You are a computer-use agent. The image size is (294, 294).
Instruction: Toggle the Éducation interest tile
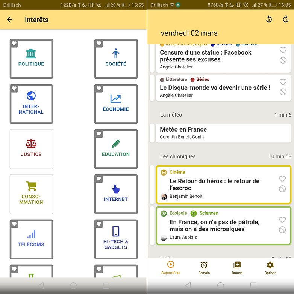coord(116,149)
